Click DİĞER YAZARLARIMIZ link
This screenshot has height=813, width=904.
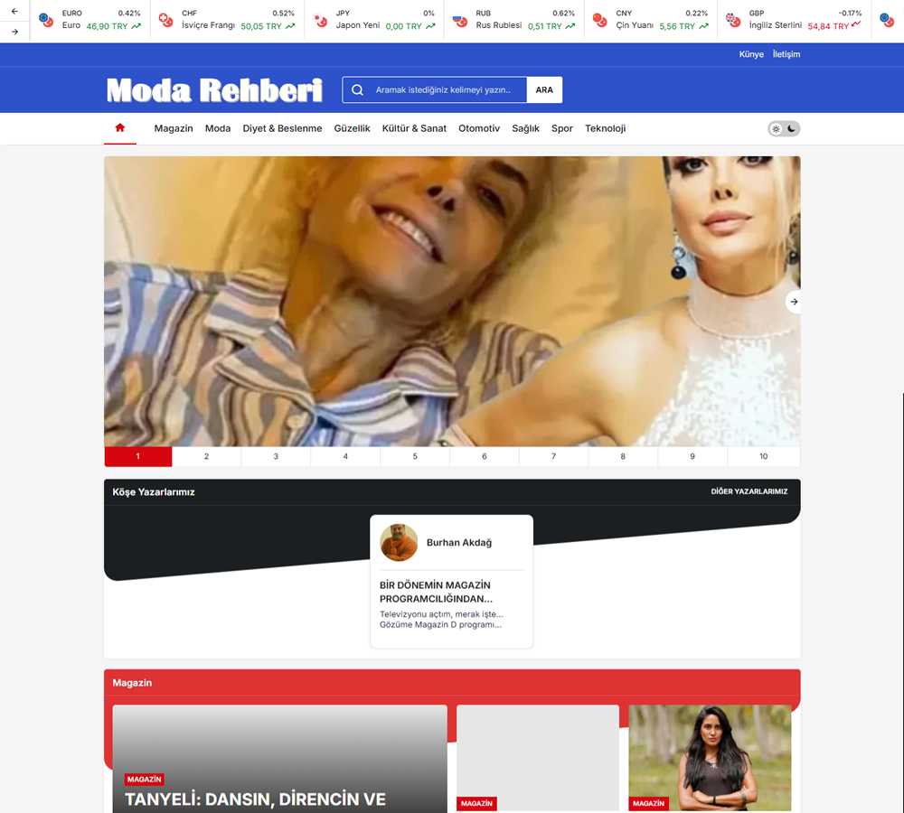pyautogui.click(x=749, y=491)
